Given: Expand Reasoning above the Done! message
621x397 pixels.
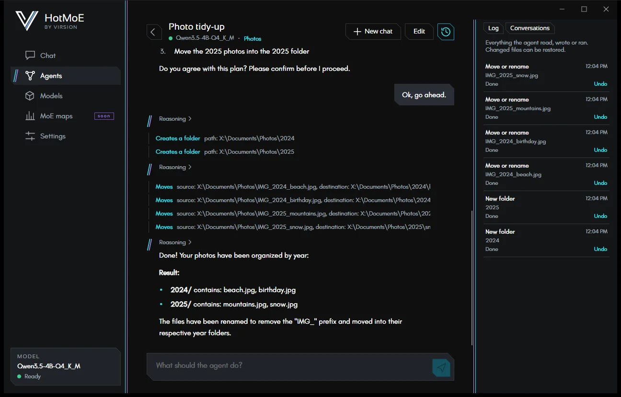Looking at the screenshot, I should [175, 242].
